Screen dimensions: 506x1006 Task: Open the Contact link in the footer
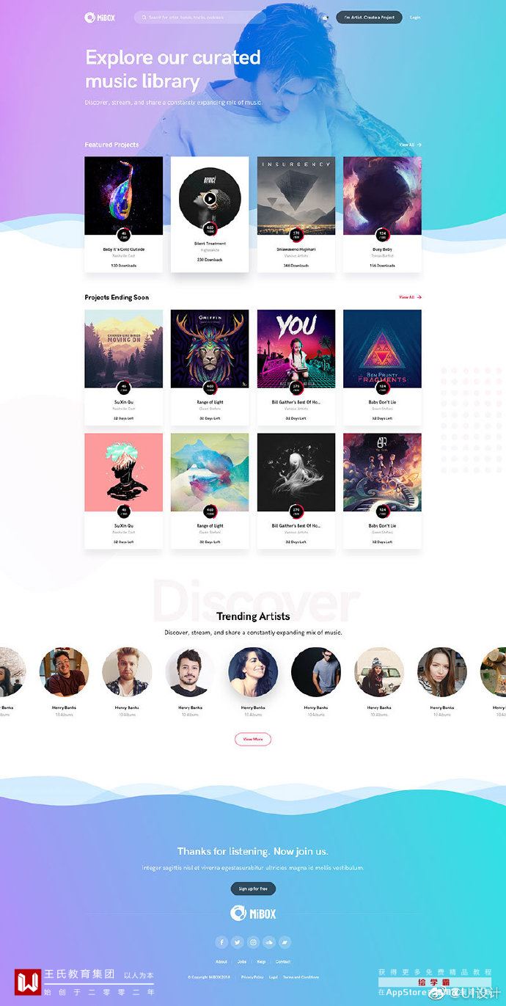pos(283,961)
